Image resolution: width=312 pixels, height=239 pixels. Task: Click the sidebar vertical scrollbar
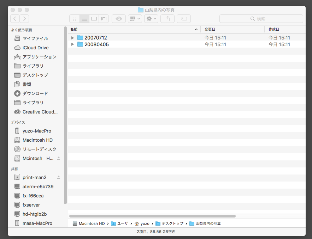tap(65, 115)
